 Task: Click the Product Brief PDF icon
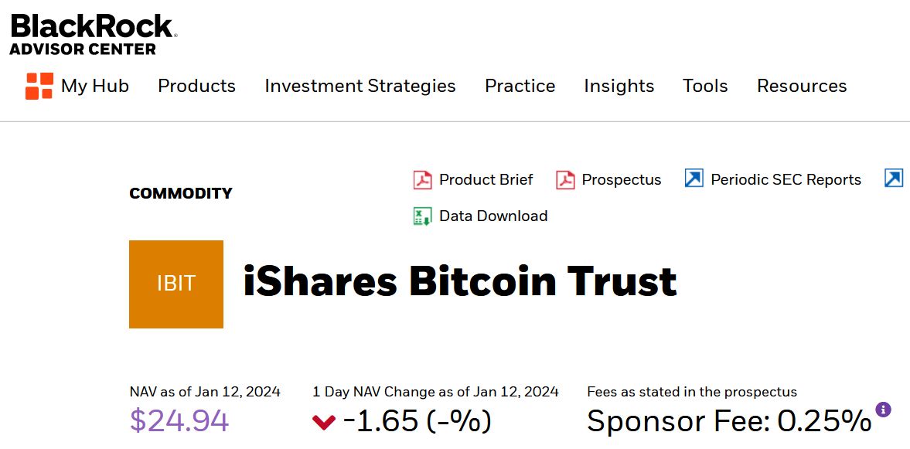422,180
